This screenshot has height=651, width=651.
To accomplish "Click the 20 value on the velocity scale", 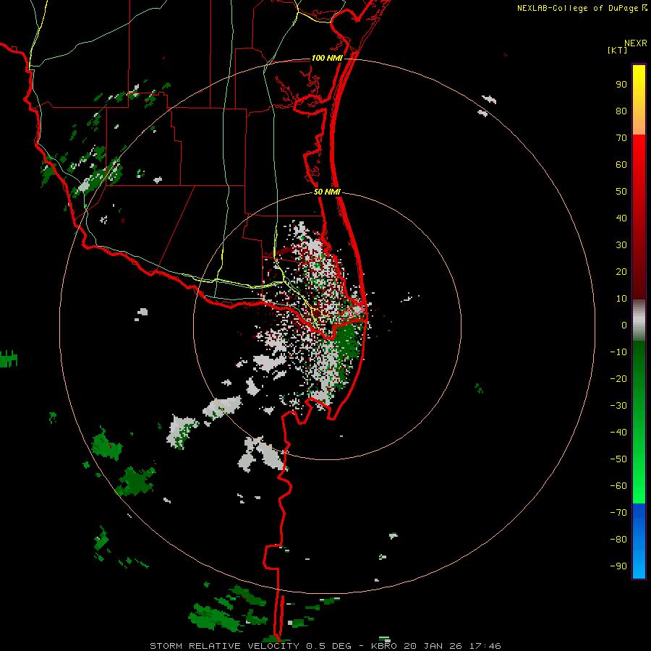I will click(621, 271).
